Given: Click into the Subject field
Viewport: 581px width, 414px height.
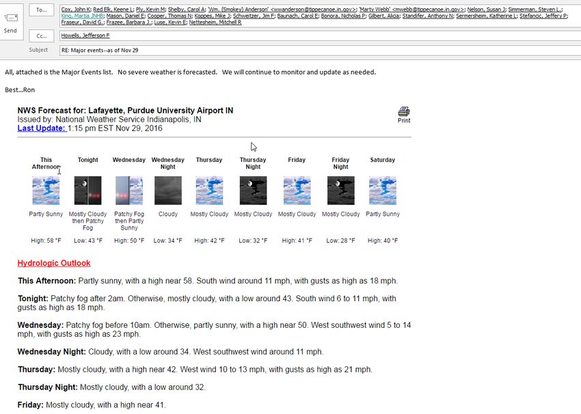Looking at the screenshot, I should (320, 51).
